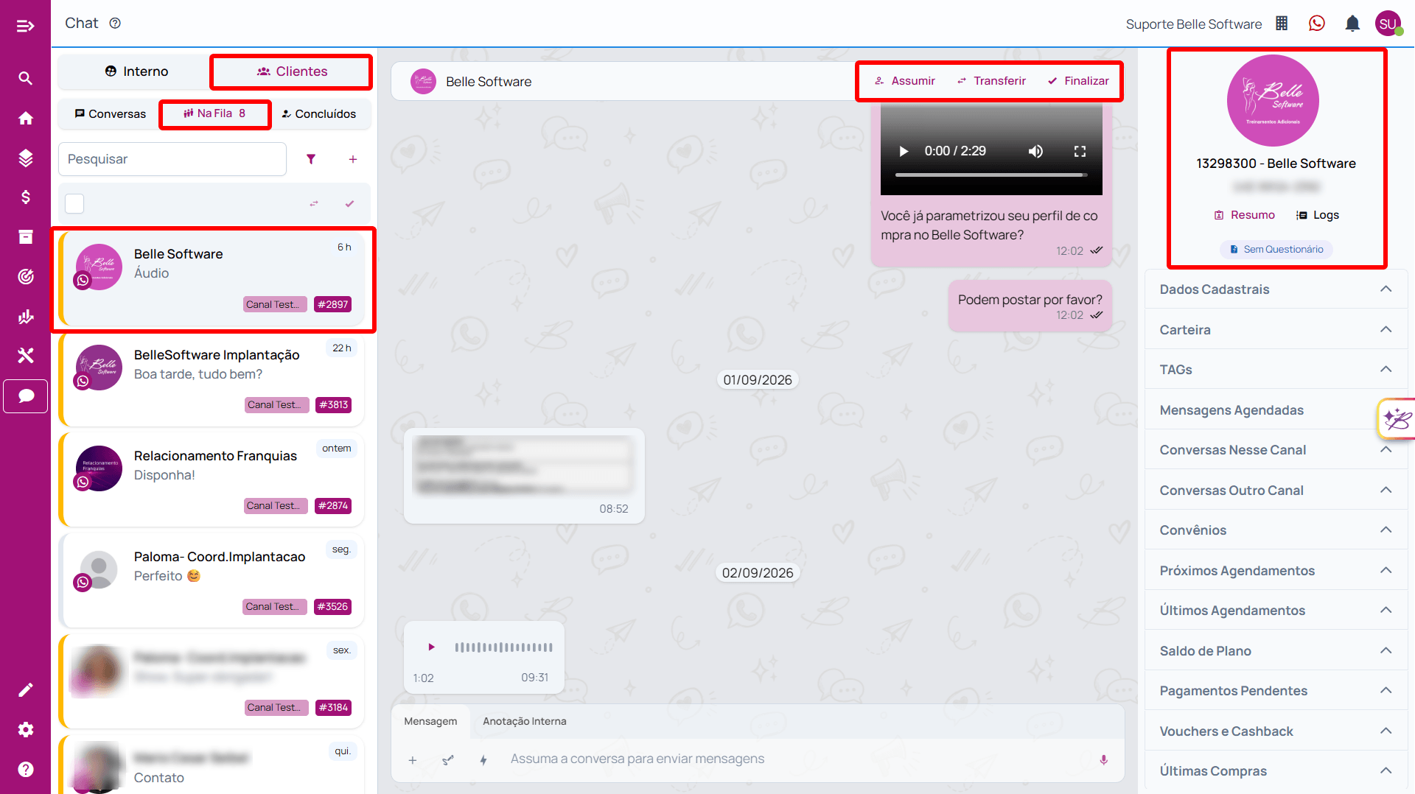Click the apps grid icon in header
The width and height of the screenshot is (1415, 794).
1282,24
